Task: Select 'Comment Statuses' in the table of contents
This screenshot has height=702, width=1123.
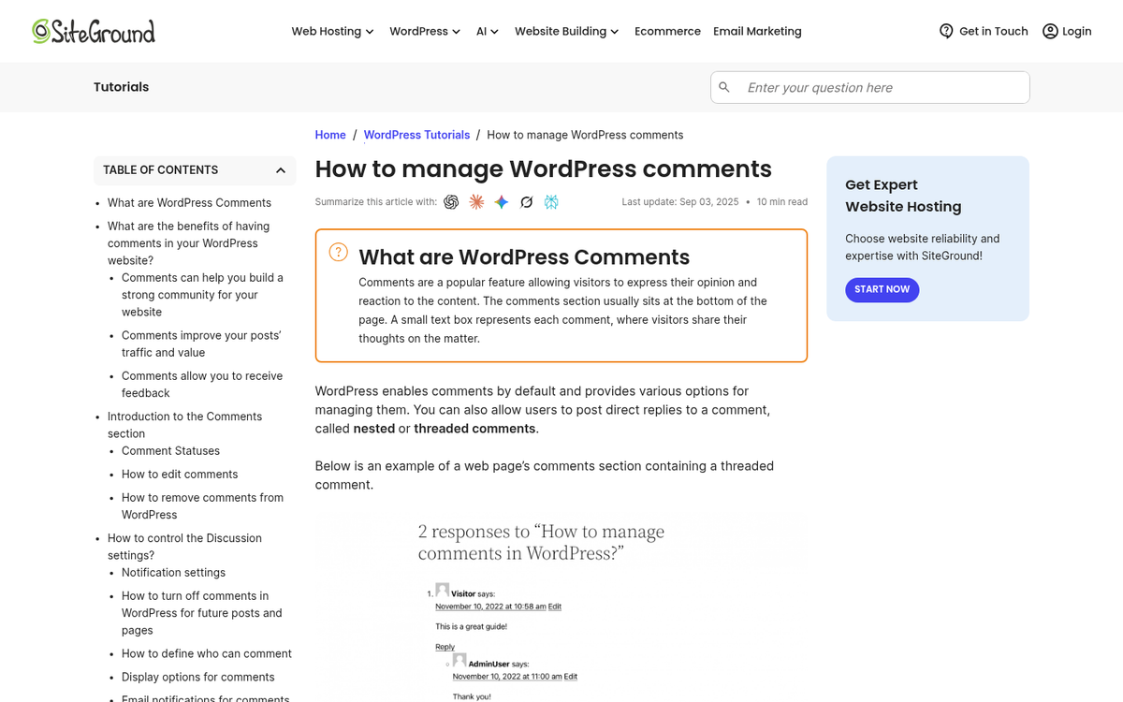Action: 170,450
